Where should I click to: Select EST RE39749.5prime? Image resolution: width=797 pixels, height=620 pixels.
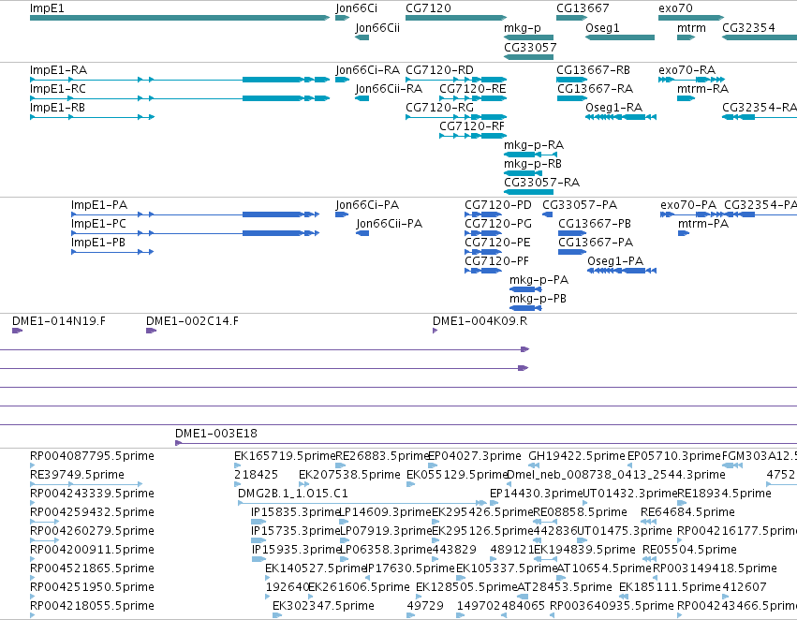click(86, 484)
